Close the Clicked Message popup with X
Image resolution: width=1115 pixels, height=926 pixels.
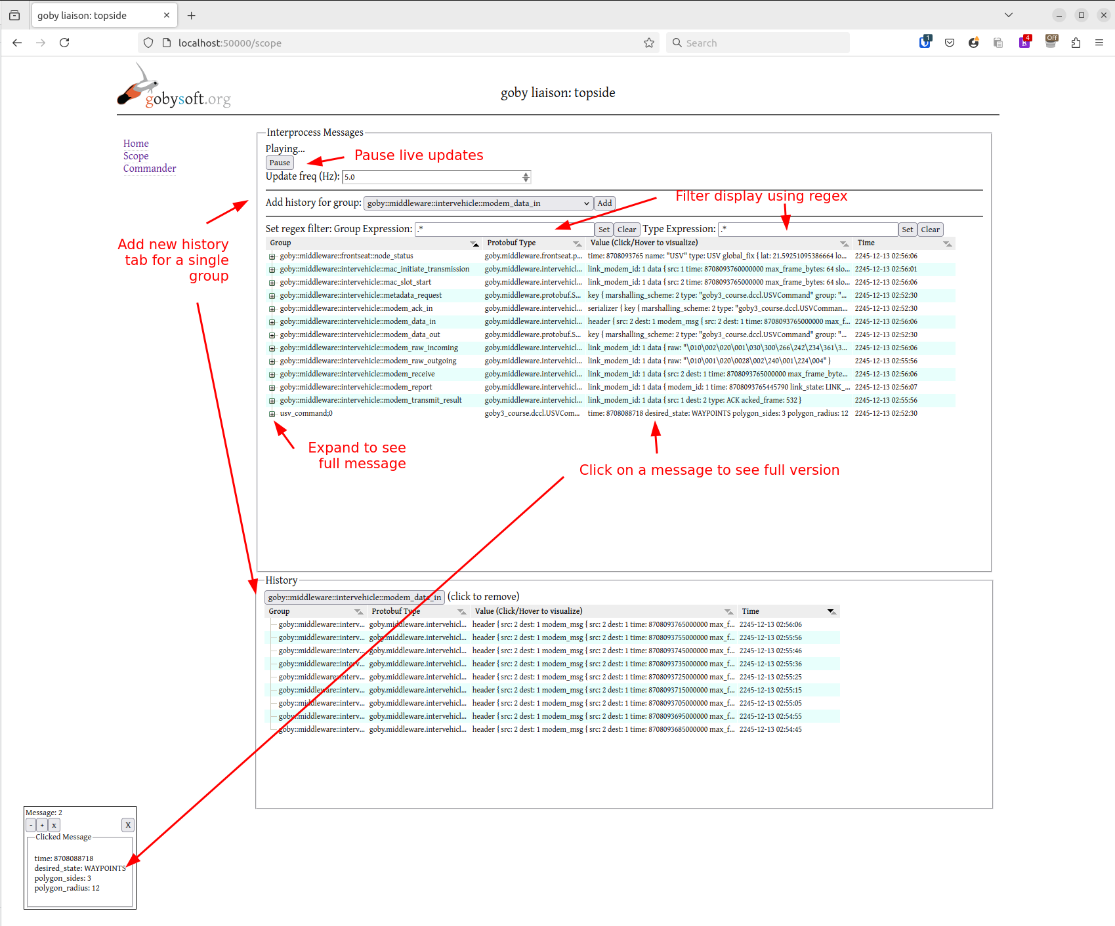[128, 825]
